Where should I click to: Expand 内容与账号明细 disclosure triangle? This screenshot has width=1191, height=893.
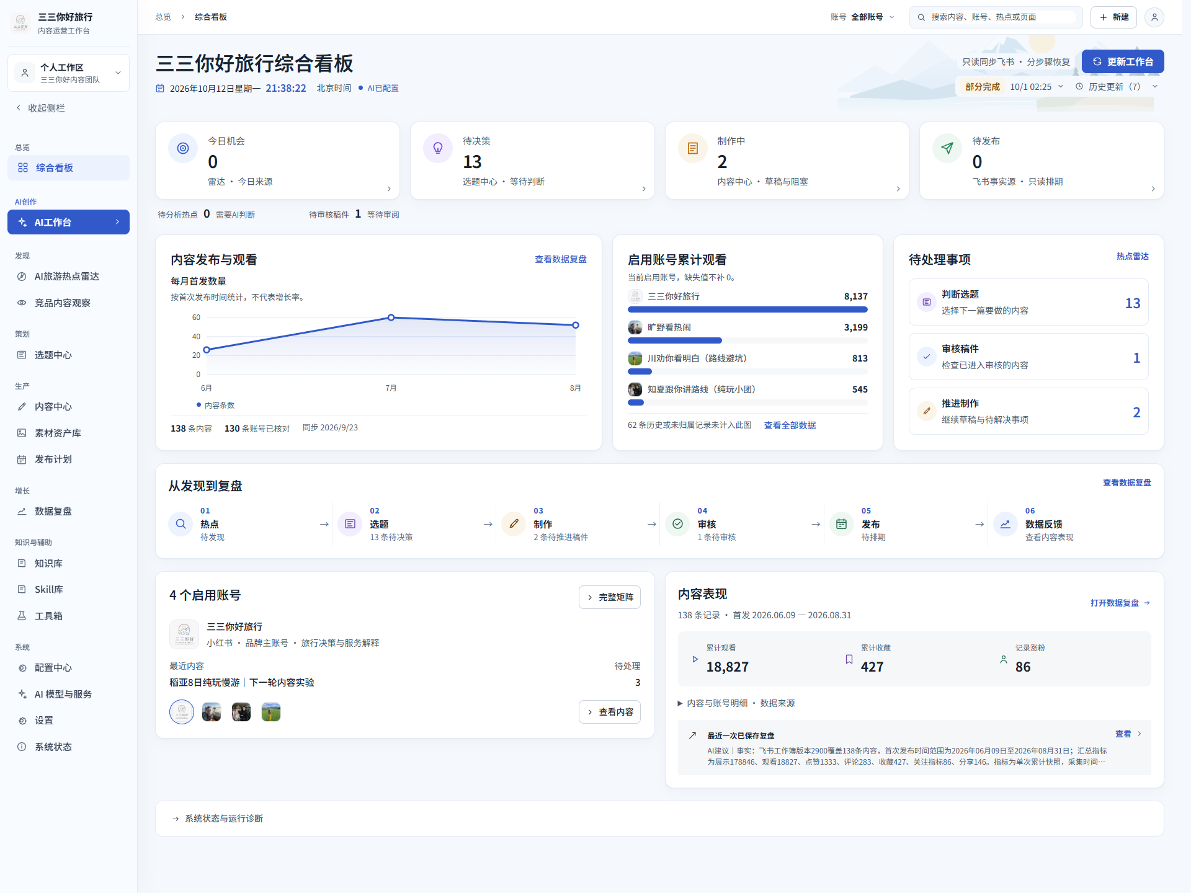(x=680, y=703)
